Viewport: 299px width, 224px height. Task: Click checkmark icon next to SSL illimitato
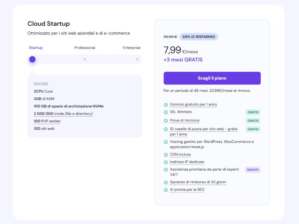coord(166,112)
